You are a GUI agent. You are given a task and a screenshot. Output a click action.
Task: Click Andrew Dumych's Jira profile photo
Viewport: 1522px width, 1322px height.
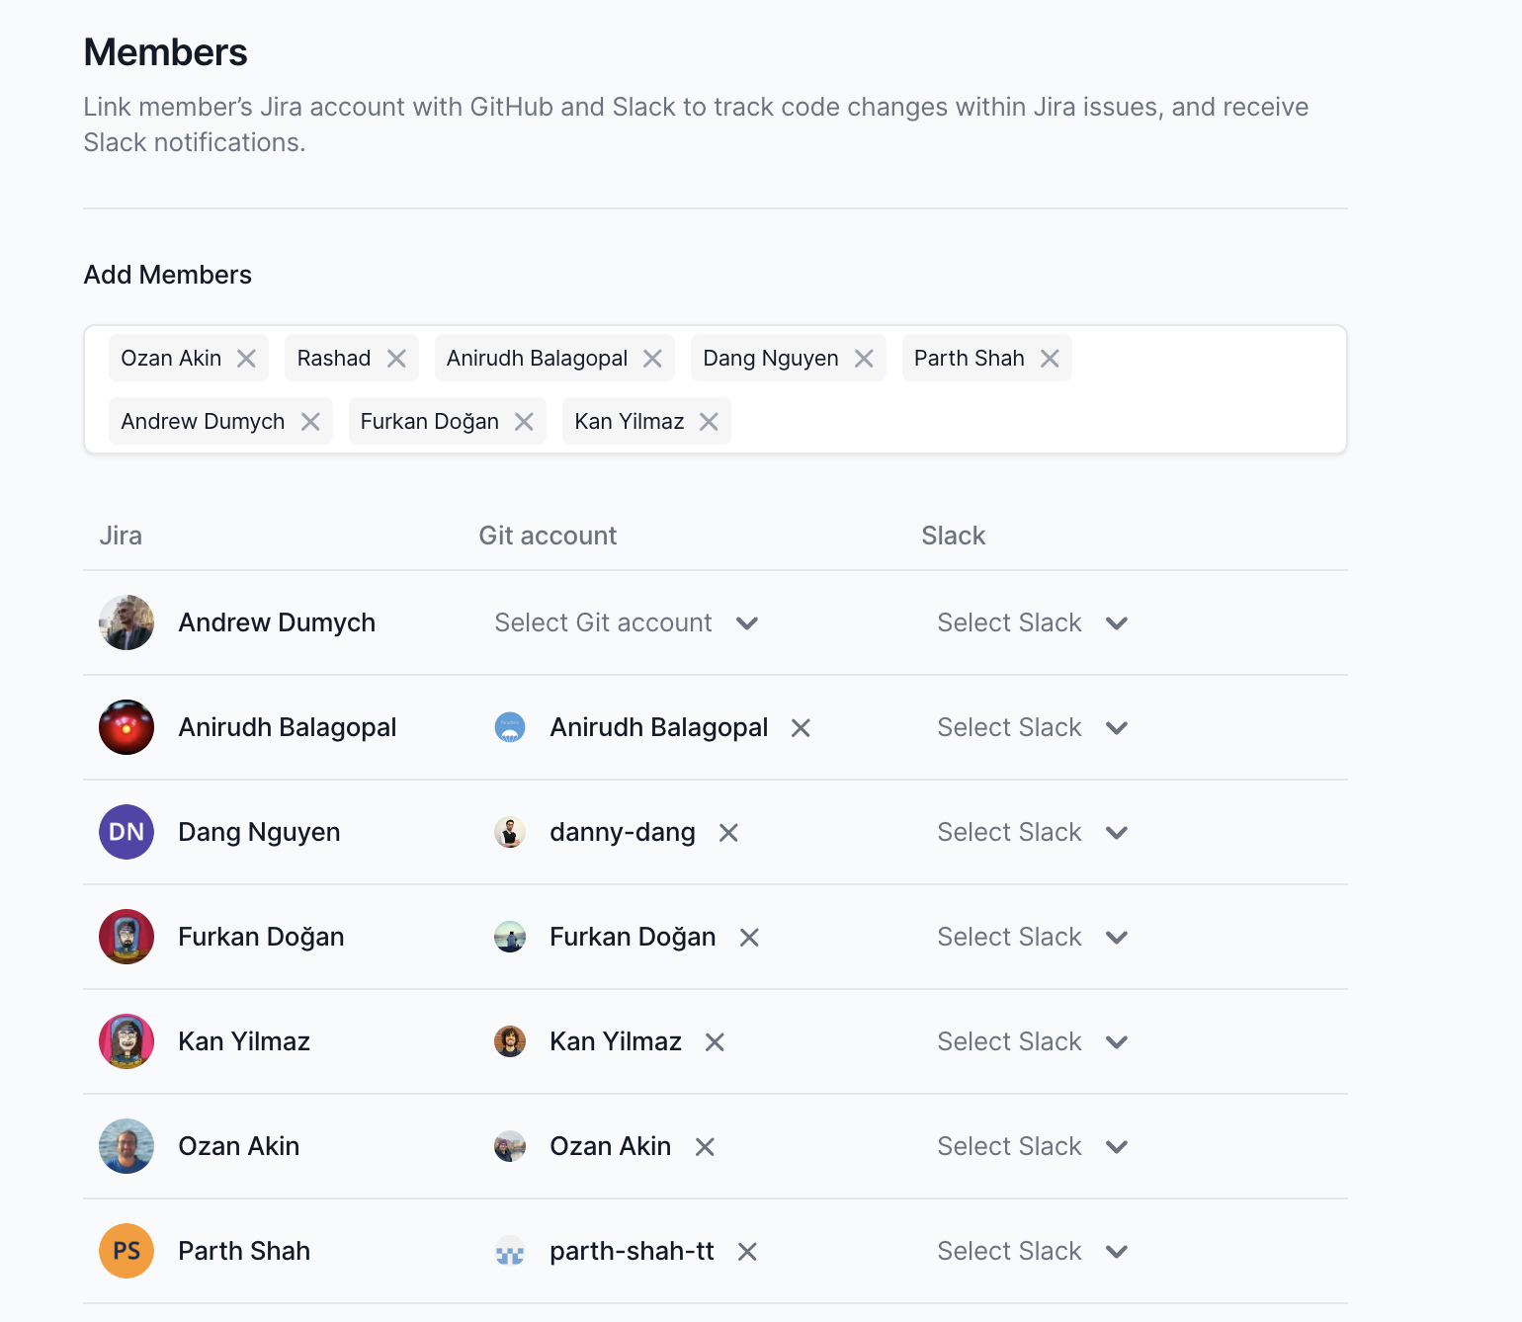[127, 622]
